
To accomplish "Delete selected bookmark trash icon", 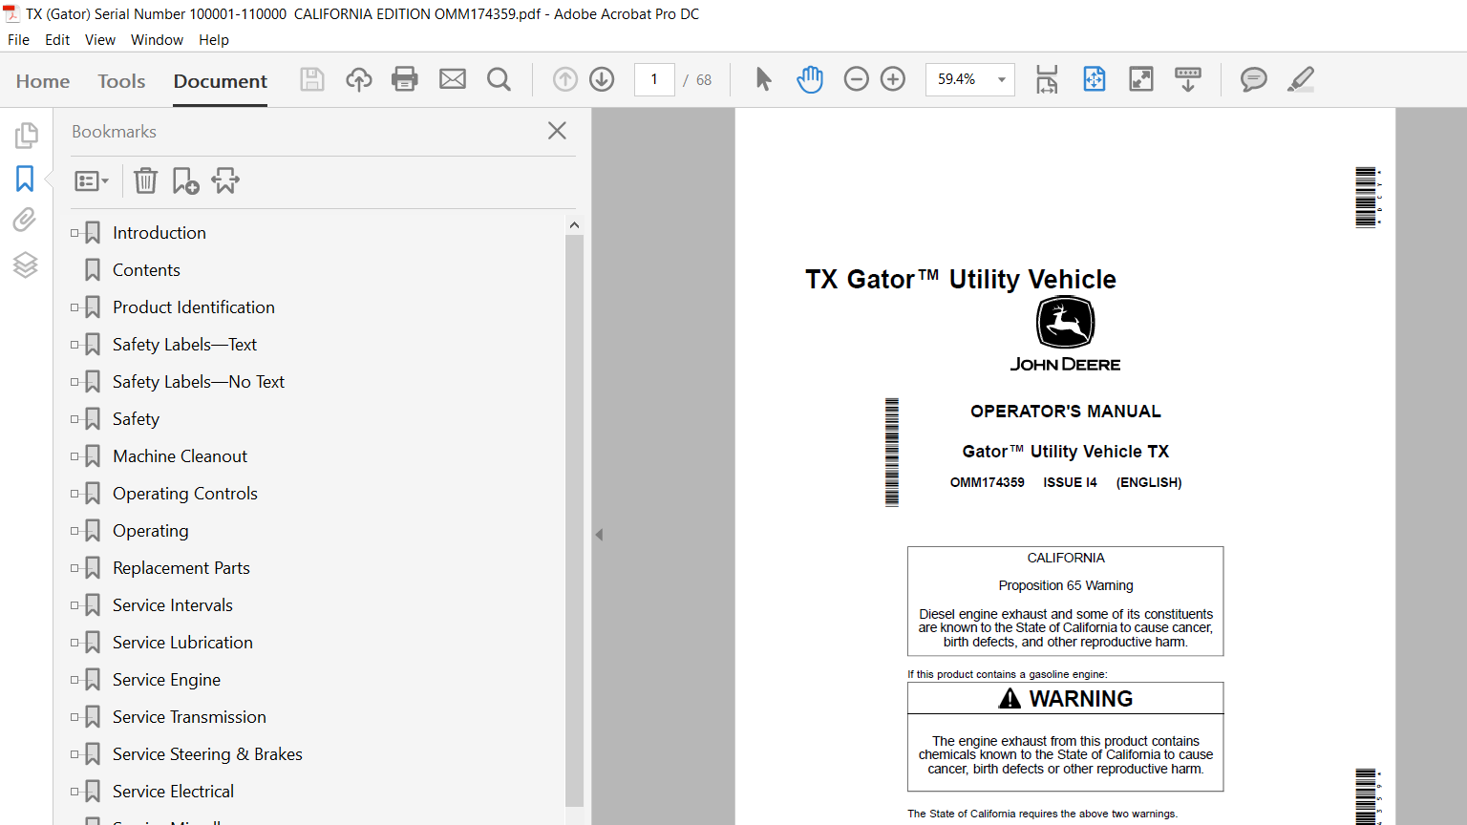I will point(145,180).
